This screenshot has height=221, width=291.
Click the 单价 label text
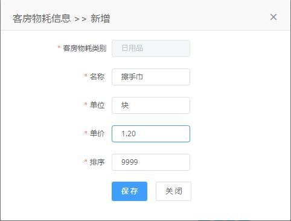(x=97, y=134)
